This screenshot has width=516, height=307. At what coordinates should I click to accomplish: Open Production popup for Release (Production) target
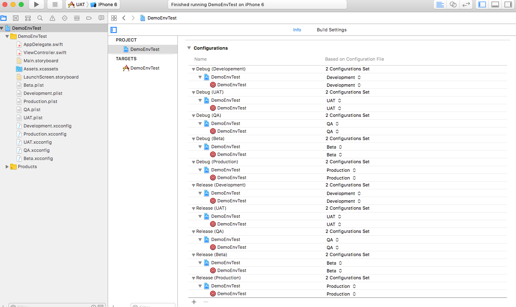tap(341, 294)
